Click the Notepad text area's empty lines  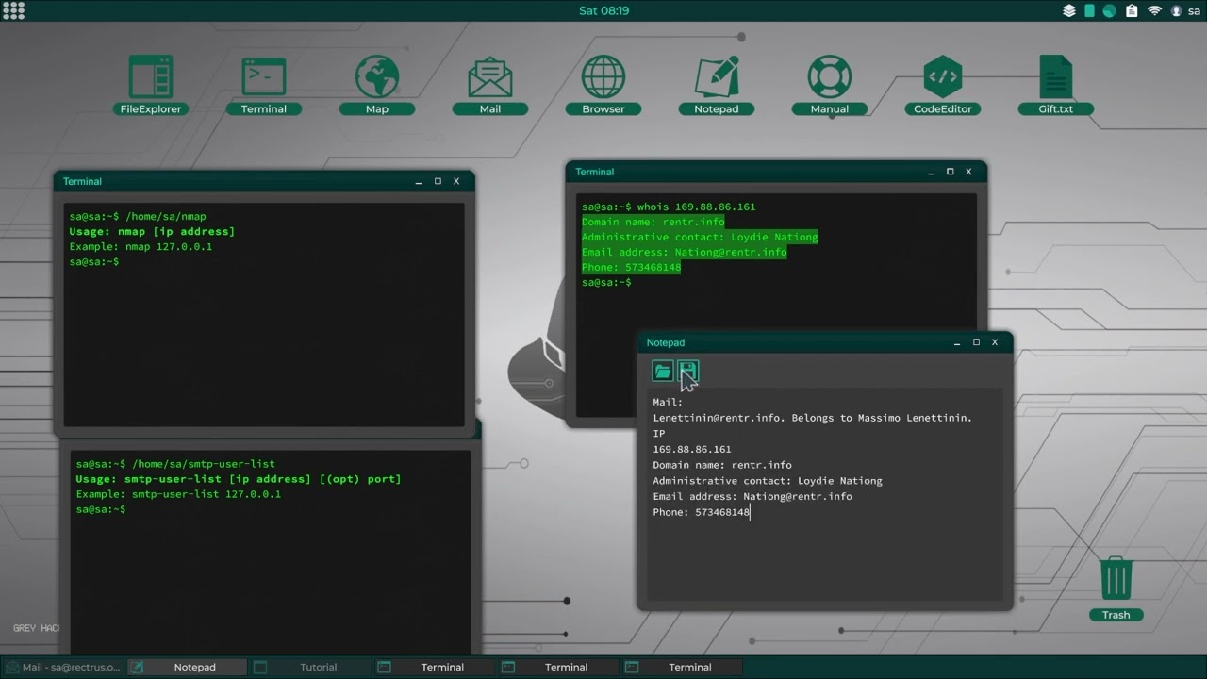click(824, 558)
